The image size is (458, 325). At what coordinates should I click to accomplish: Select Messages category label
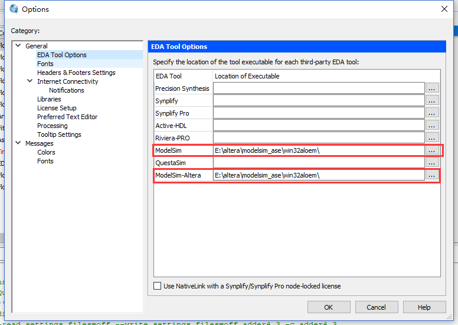pyautogui.click(x=40, y=143)
